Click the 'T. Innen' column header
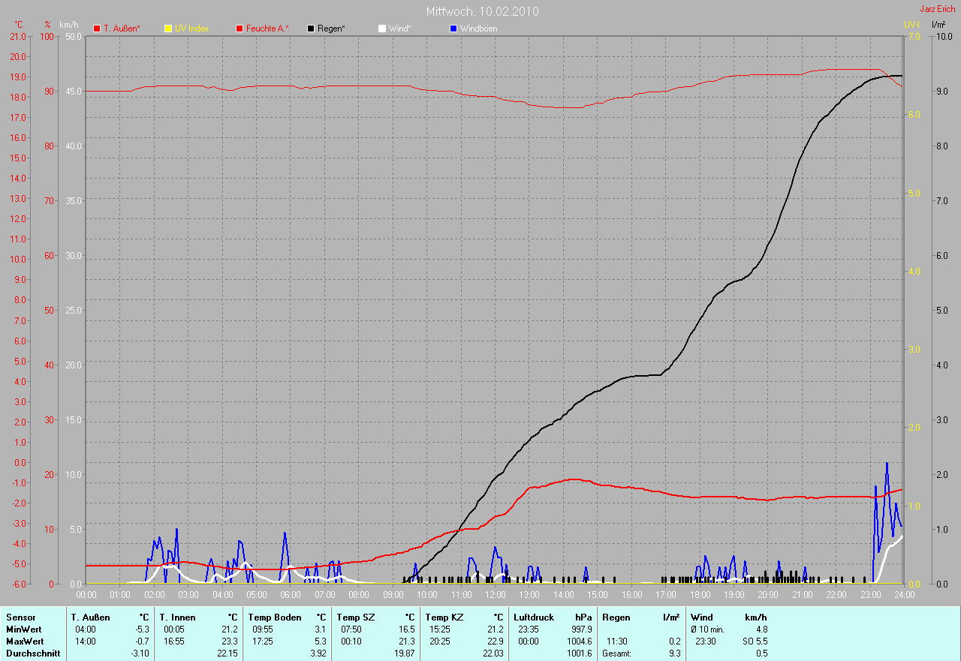961x661 pixels. pos(177,617)
